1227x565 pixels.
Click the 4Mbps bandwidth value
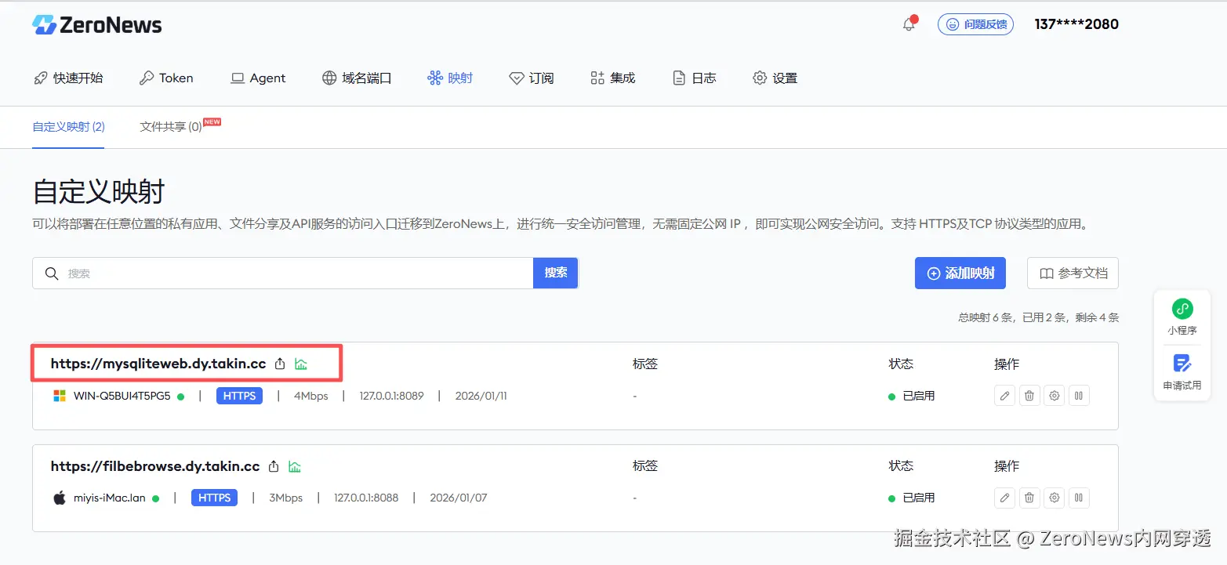[311, 396]
